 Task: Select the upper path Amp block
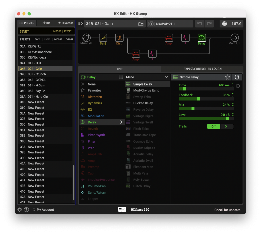pos(169,38)
